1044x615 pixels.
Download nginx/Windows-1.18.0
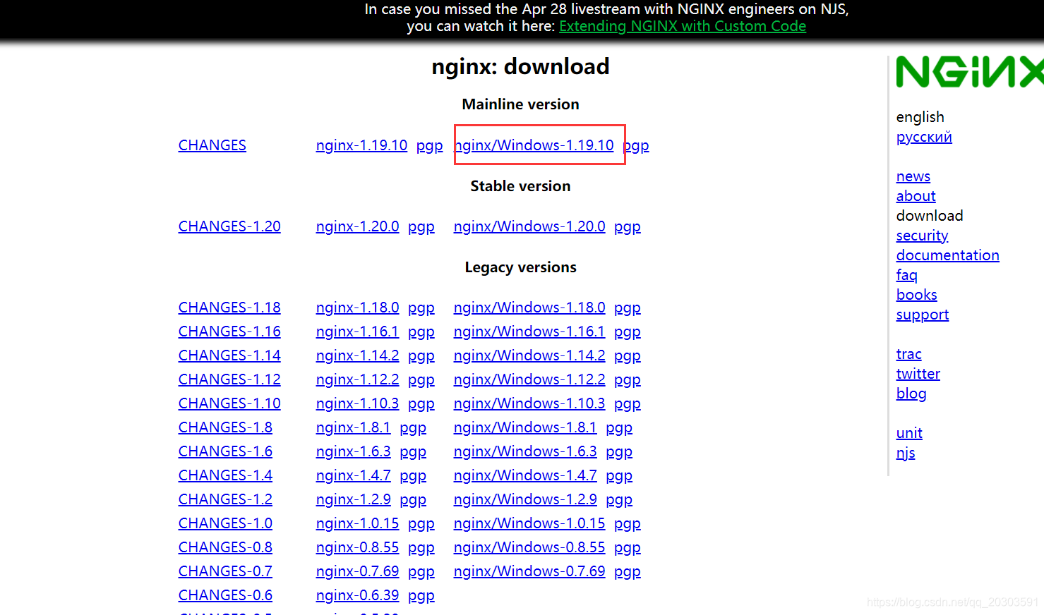[x=529, y=307]
